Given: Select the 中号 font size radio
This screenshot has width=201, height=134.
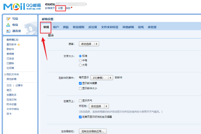Looking at the screenshot, I should pyautogui.click(x=80, y=61).
